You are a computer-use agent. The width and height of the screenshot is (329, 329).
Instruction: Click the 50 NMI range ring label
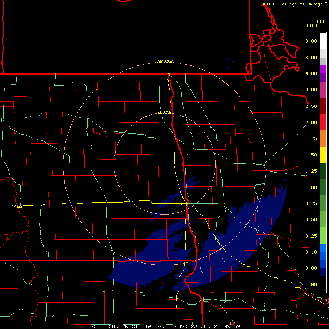(164, 113)
